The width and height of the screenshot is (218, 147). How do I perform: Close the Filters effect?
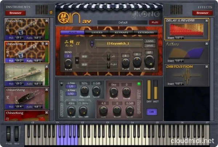207,44
